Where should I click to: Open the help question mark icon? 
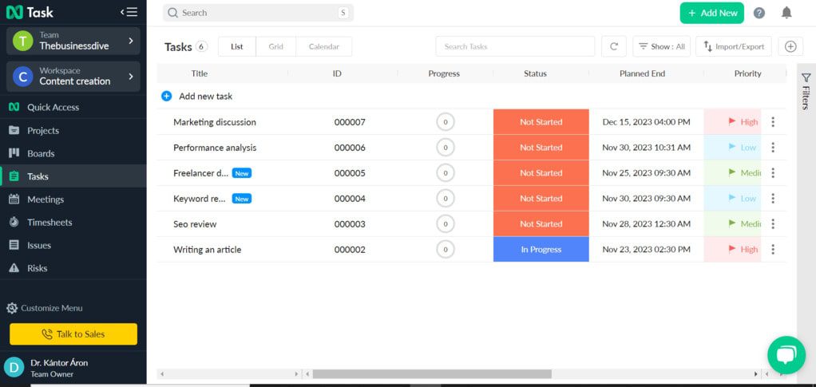point(759,13)
